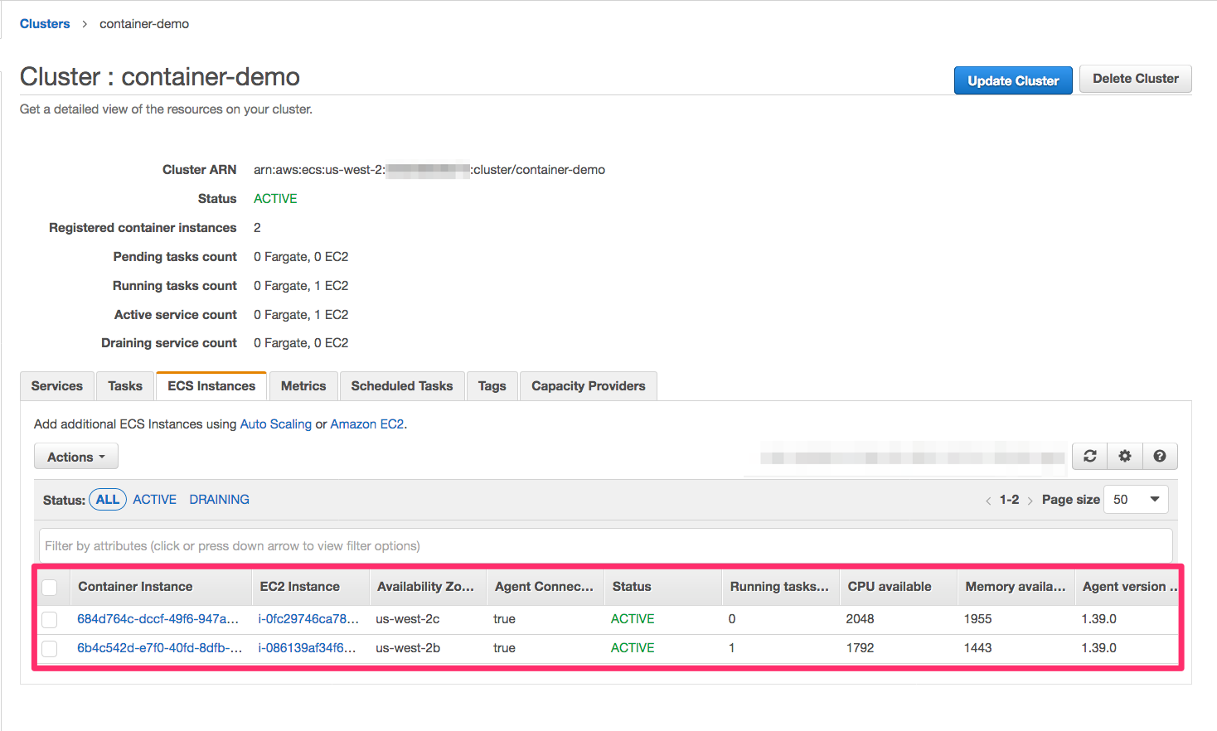The image size is (1217, 731).
Task: Switch to the Services tab
Action: [57, 386]
